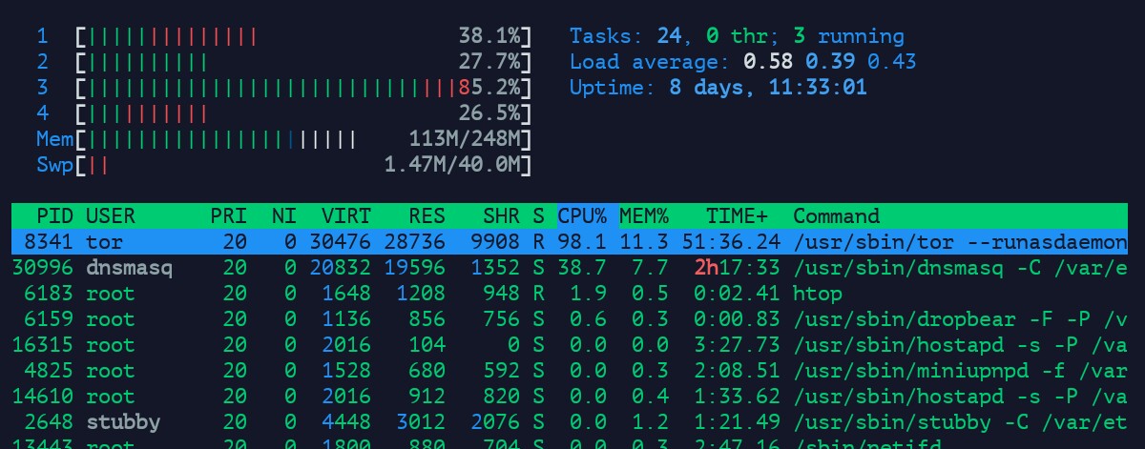
Task: Click the 1.47M/40.0M swap value
Action: (452, 165)
